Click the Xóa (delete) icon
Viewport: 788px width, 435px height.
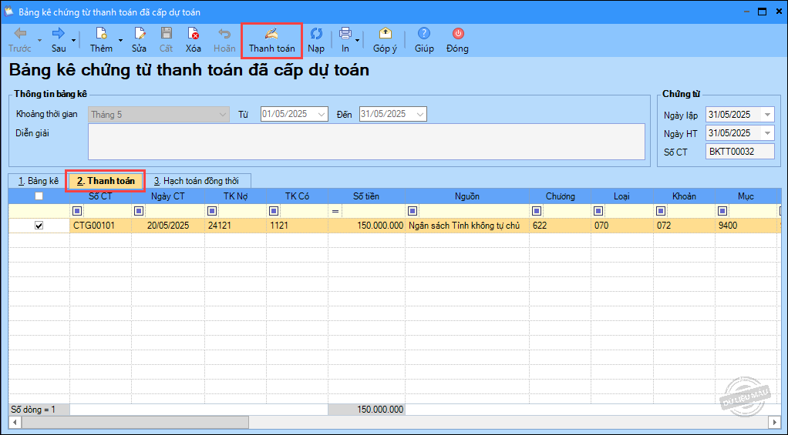click(x=194, y=34)
